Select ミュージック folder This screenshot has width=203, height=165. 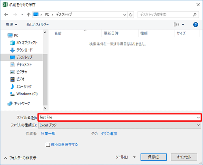[x=21, y=86]
